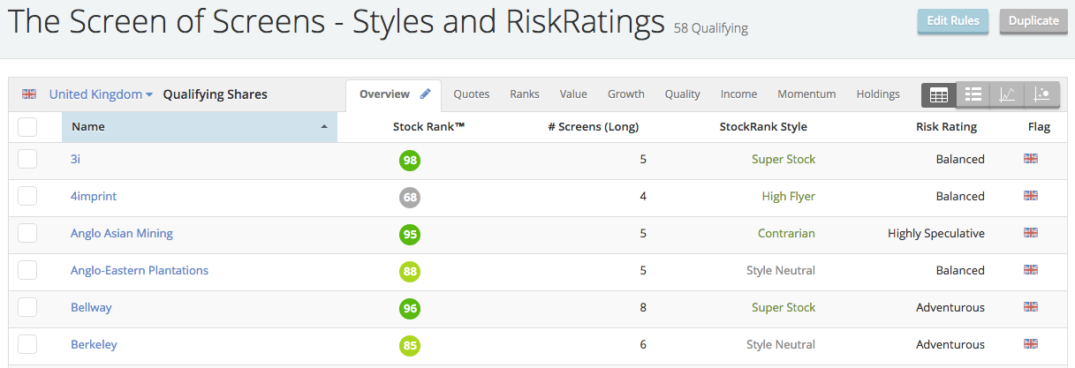Open the scatter plot view icon
The width and height of the screenshot is (1075, 368).
[1041, 94]
